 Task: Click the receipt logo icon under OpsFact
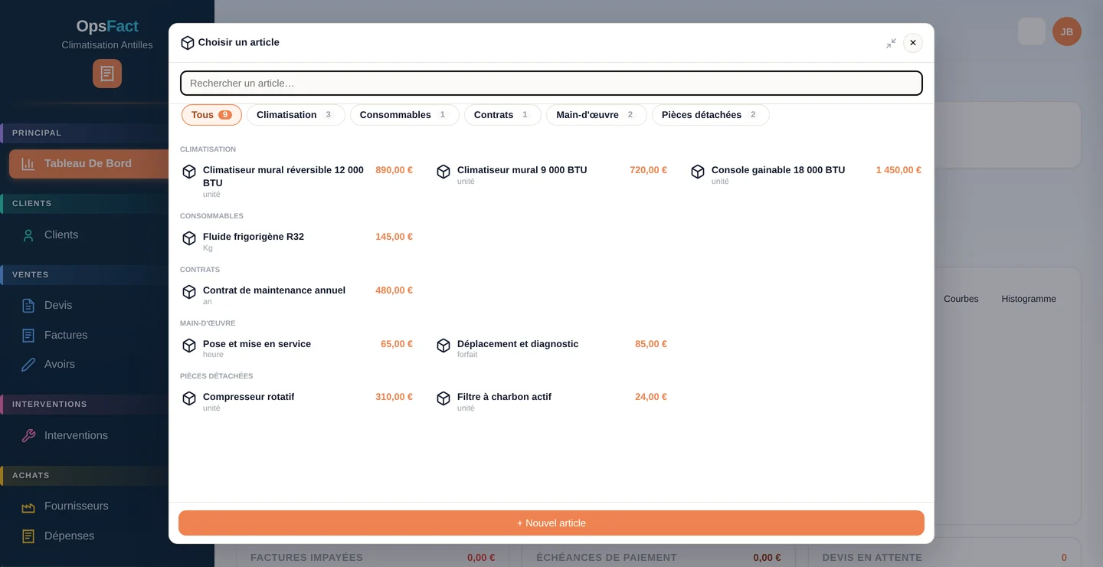tap(107, 74)
